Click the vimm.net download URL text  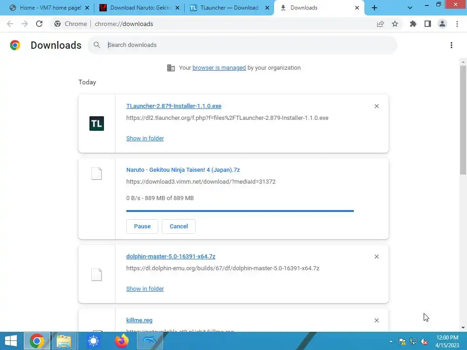tap(201, 181)
